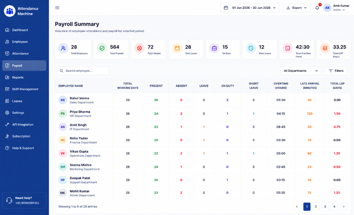The width and height of the screenshot is (354, 215).
Task: Click the RA avatar for Rahul Verma
Action: [x=63, y=100]
